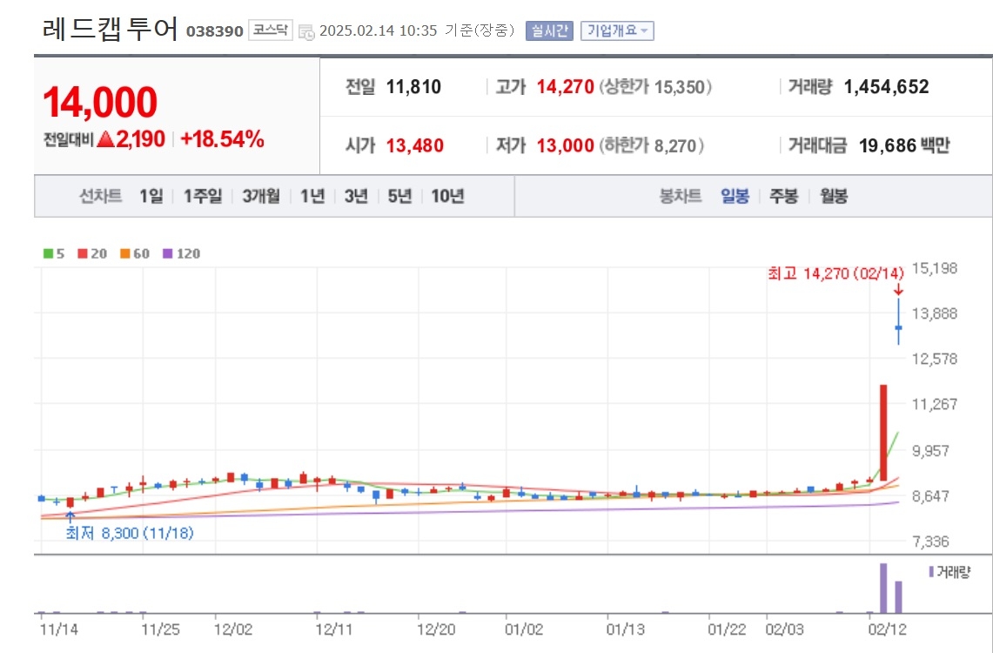Switch to 주봉 weekly candle chart
The image size is (993, 653).
click(783, 197)
